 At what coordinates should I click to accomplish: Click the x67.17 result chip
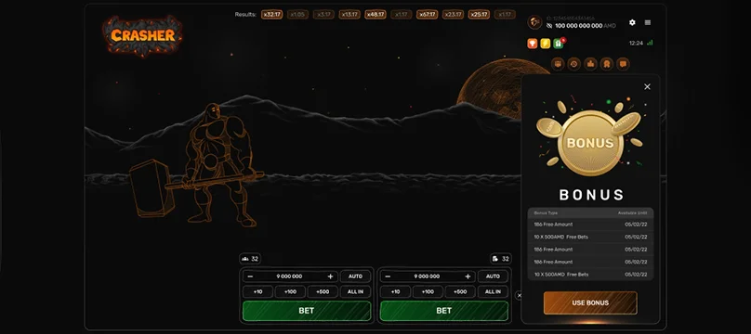coord(428,14)
